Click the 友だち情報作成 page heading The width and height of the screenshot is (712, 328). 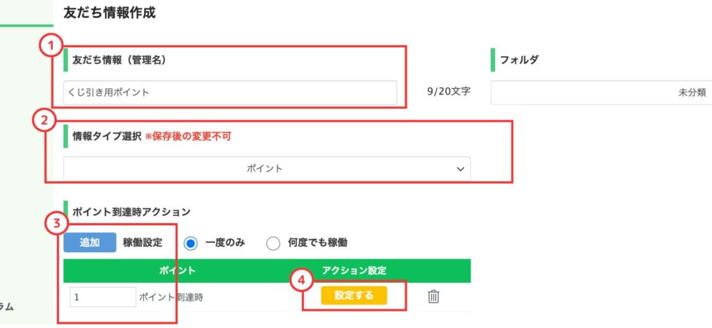109,13
